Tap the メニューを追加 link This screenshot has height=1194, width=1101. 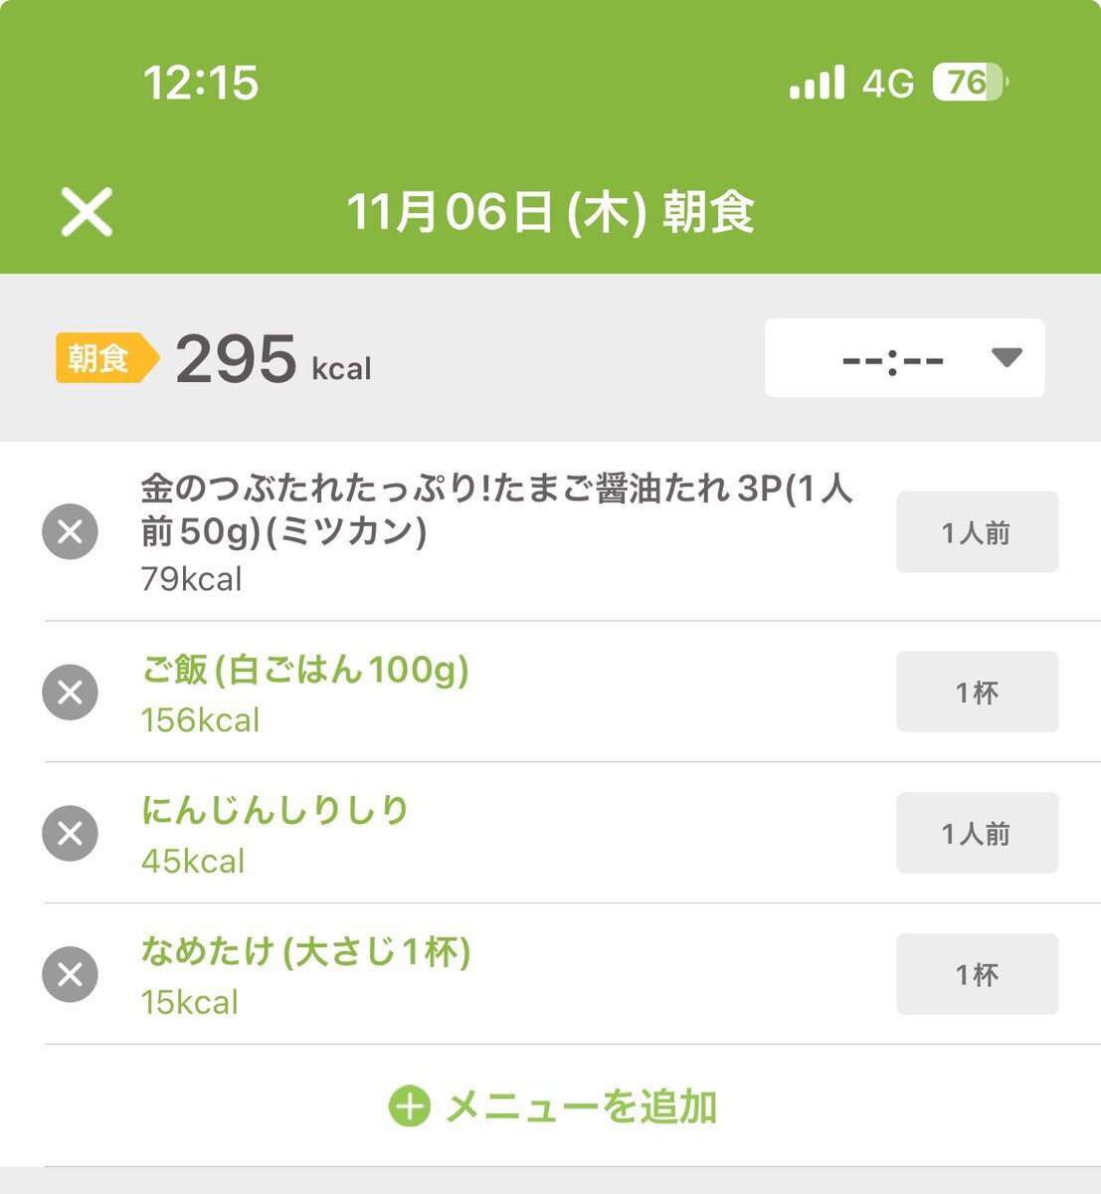coord(581,1106)
